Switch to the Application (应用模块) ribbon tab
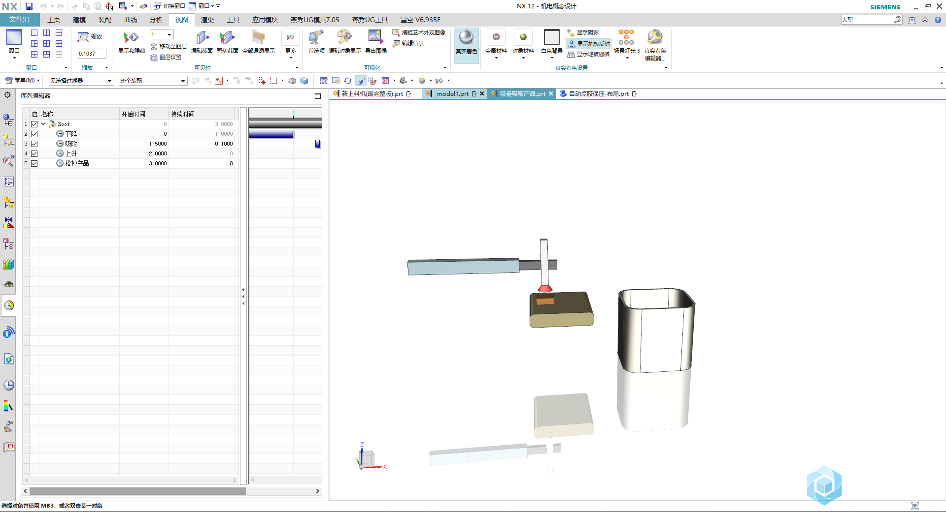Image resolution: width=946 pixels, height=512 pixels. pos(265,20)
